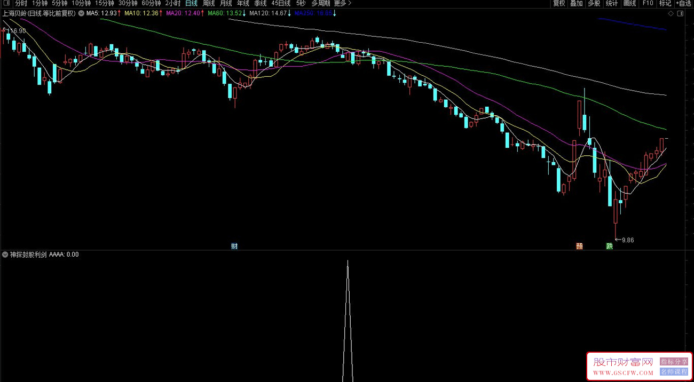Open the www.GSCFW.com website link

[x=623, y=372]
